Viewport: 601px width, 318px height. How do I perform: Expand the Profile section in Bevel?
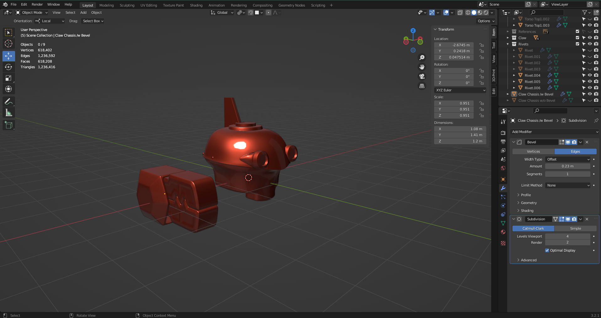coord(526,195)
